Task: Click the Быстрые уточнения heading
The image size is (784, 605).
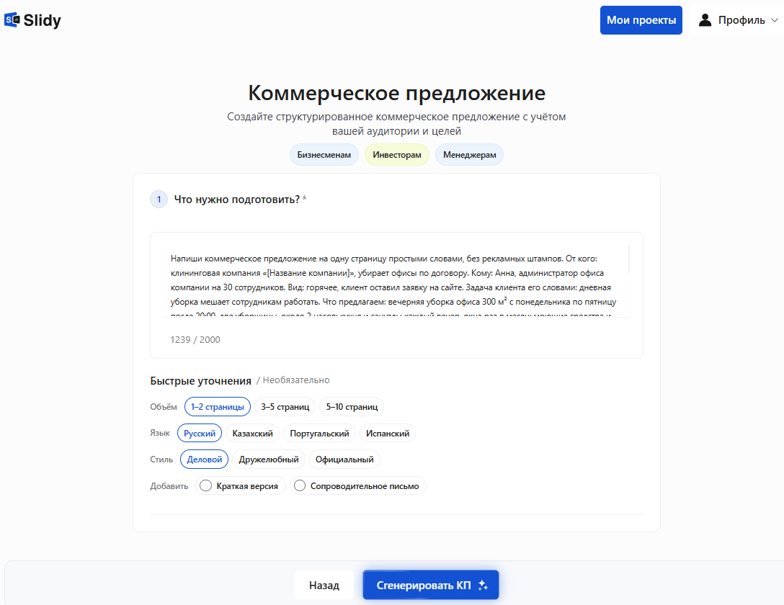Action: 200,381
